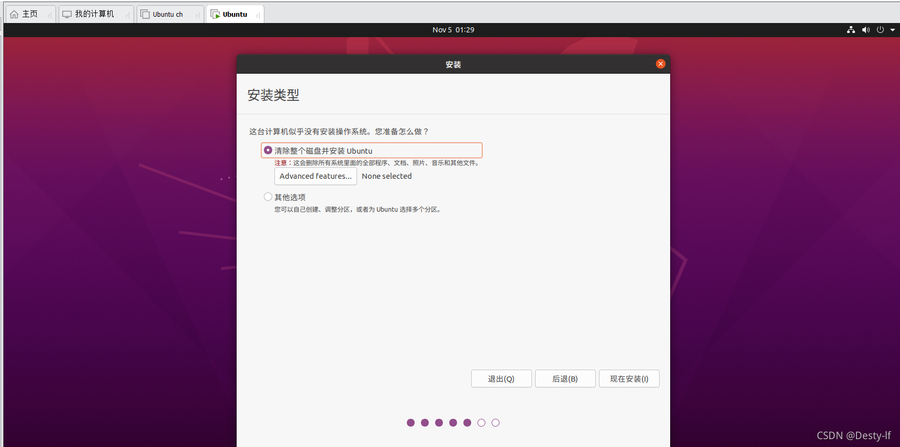This screenshot has height=447, width=900.
Task: Switch to the Ubuntu ch tab
Action: point(170,14)
